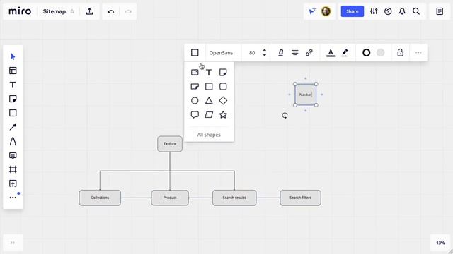Choose the rounded rectangle shape
Viewport: 453px width, 254px height.
[223, 86]
